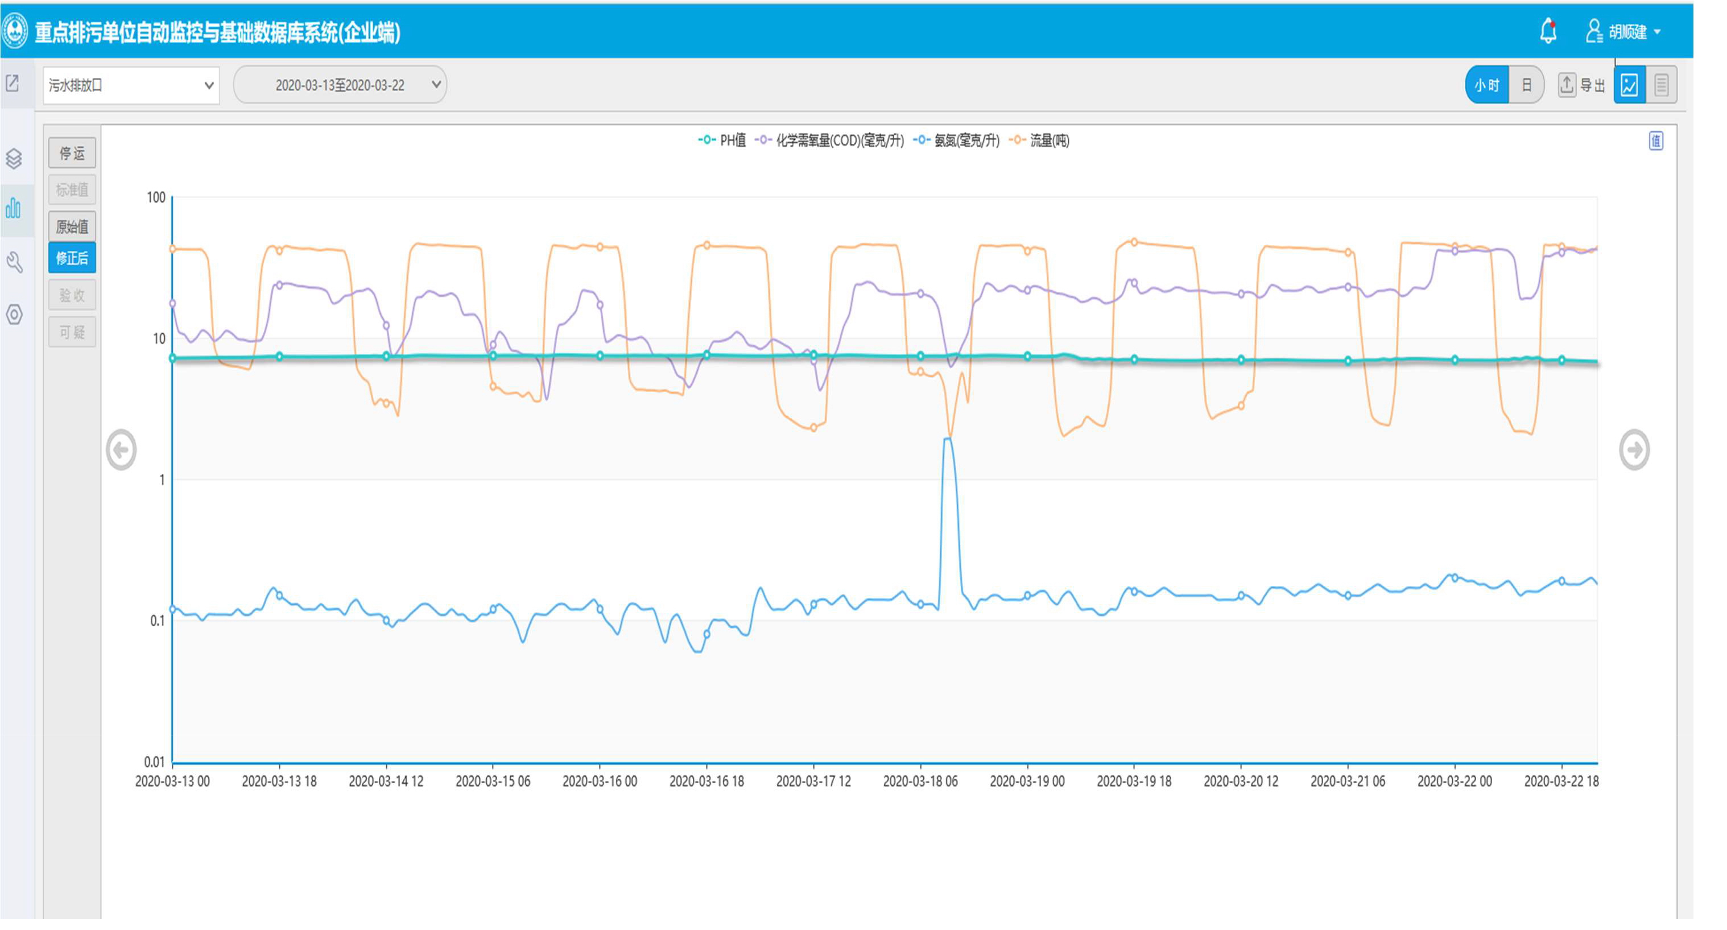Screen dimensions: 1727x930
Task: Open the layers icon in left sidebar
Action: (14, 158)
